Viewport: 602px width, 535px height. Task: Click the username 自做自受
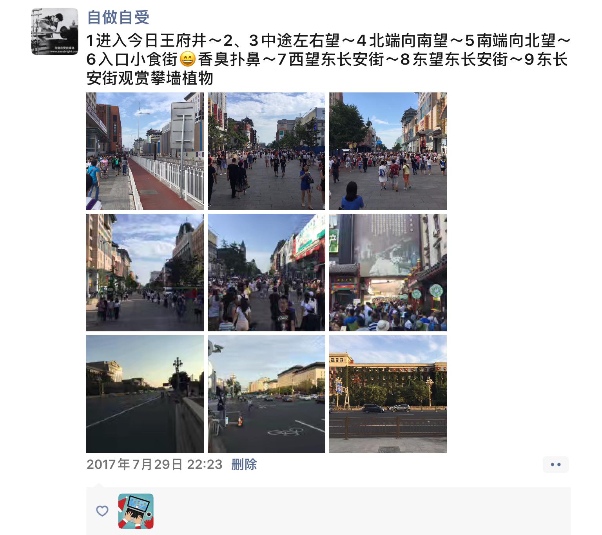tap(118, 17)
